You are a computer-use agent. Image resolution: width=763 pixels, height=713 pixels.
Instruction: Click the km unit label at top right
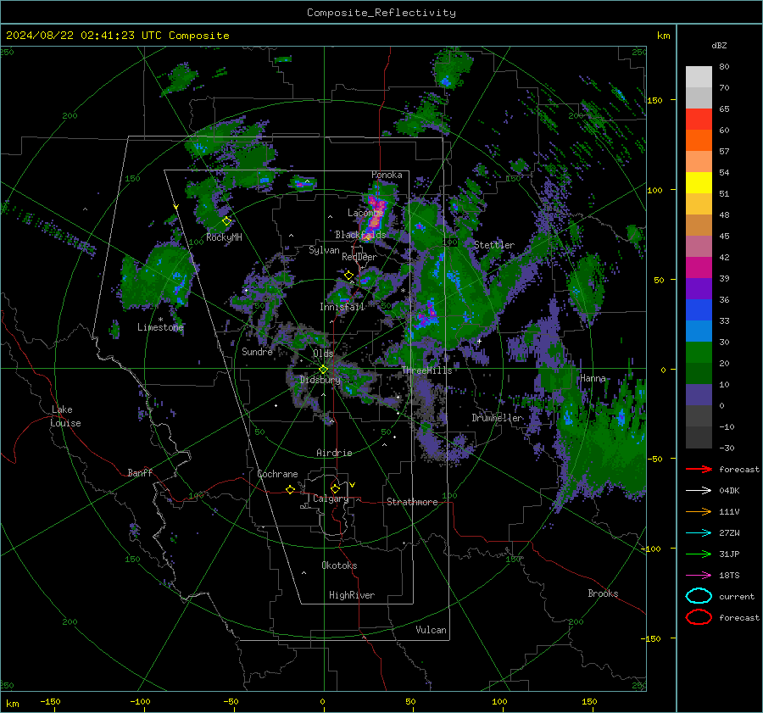(x=663, y=36)
